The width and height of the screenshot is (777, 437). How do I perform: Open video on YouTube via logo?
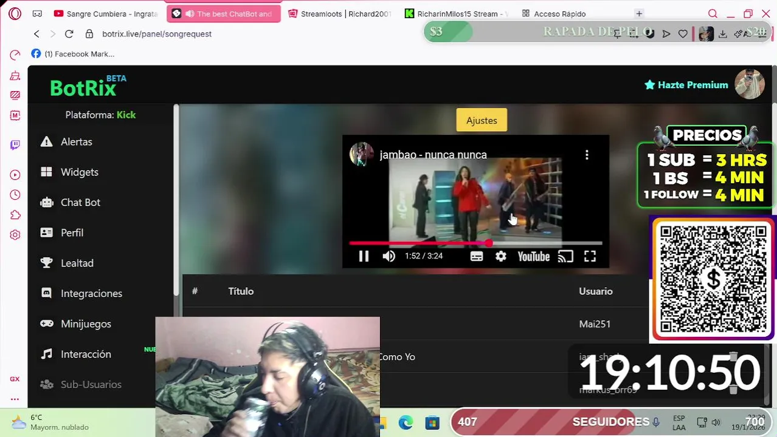pos(533,257)
